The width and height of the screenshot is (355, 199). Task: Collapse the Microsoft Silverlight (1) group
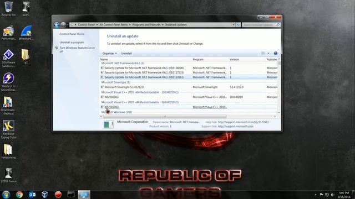point(115,82)
